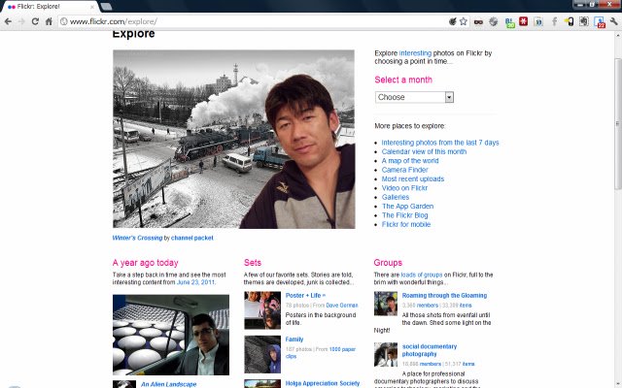Select the Flickr: Explore! tab
The width and height of the screenshot is (622, 388).
click(x=50, y=7)
